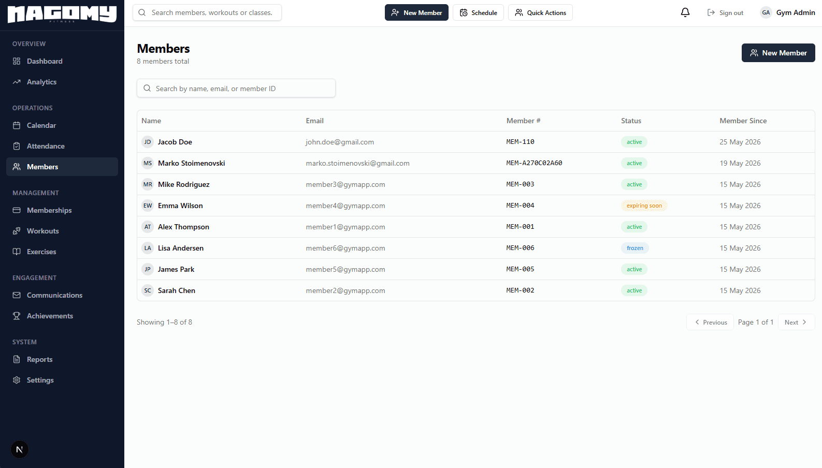822x468 pixels.
Task: Select Communications in the sidebar
Action: [62, 295]
